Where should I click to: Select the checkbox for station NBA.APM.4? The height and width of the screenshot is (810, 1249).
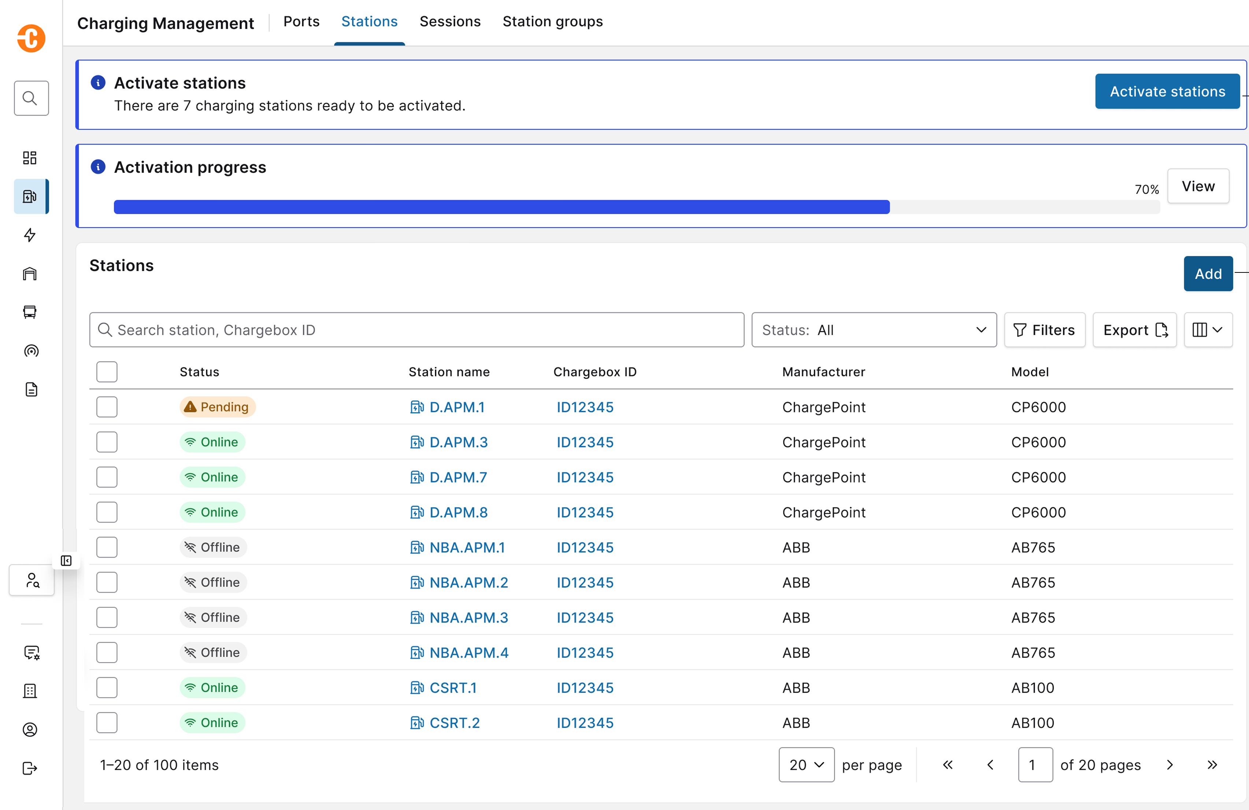point(107,653)
